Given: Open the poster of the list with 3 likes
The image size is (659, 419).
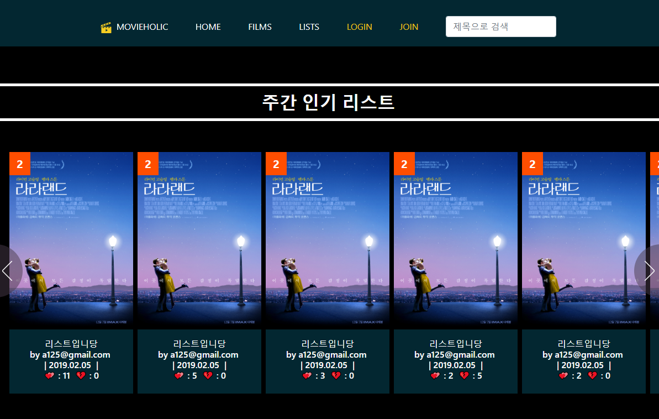Looking at the screenshot, I should pos(328,240).
